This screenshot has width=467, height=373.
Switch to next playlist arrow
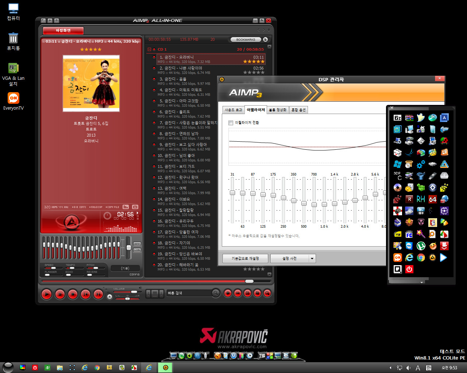162,293
